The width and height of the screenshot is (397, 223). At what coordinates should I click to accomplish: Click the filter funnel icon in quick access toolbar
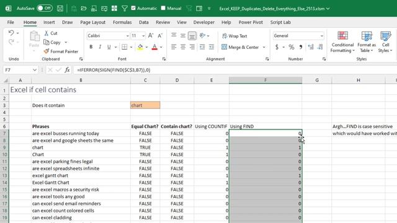tap(124, 8)
